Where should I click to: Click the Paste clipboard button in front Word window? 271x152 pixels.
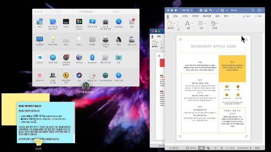pos(170,24)
